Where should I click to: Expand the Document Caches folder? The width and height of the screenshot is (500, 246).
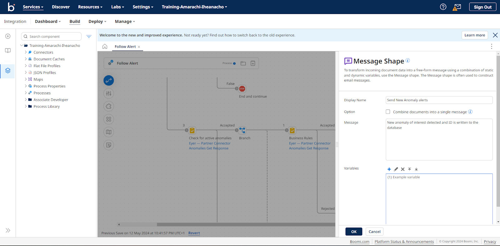(x=26, y=59)
